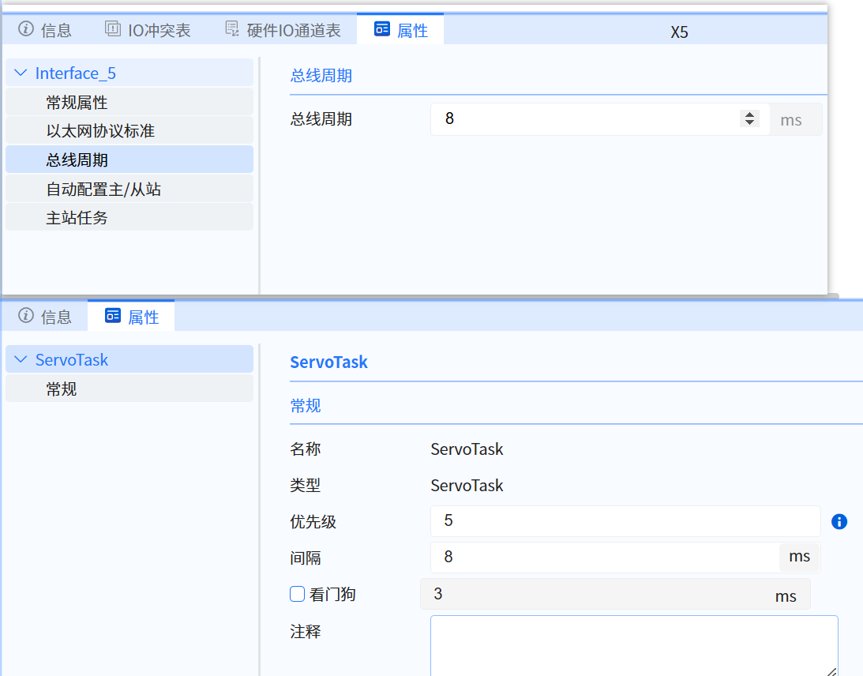
Task: Click the 硬件IO通道表 tab icon
Action: [232, 30]
